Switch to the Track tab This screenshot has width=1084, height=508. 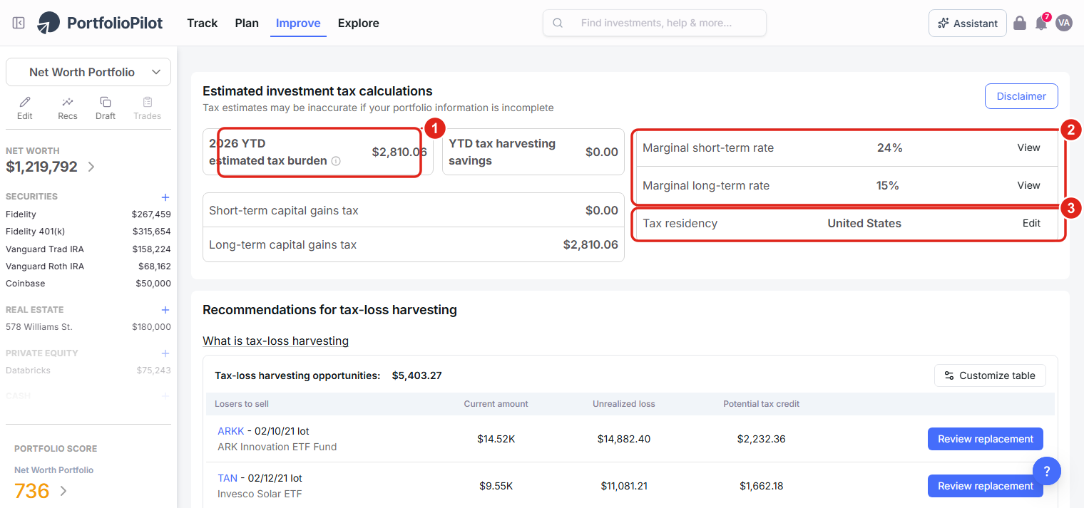[203, 23]
